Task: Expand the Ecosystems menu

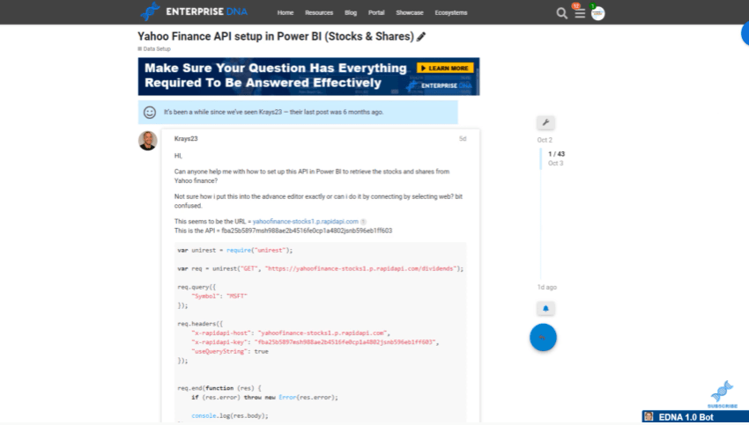Action: click(x=451, y=13)
